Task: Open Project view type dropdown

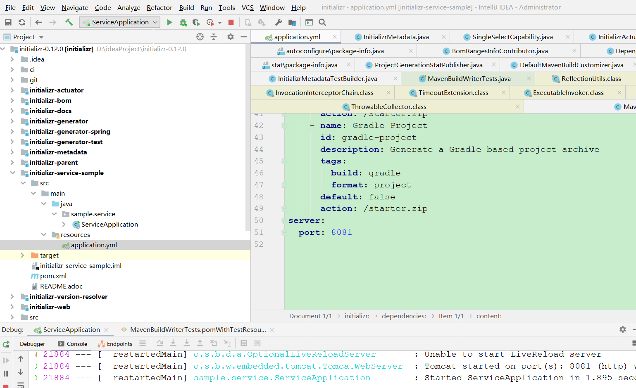Action: [x=41, y=37]
